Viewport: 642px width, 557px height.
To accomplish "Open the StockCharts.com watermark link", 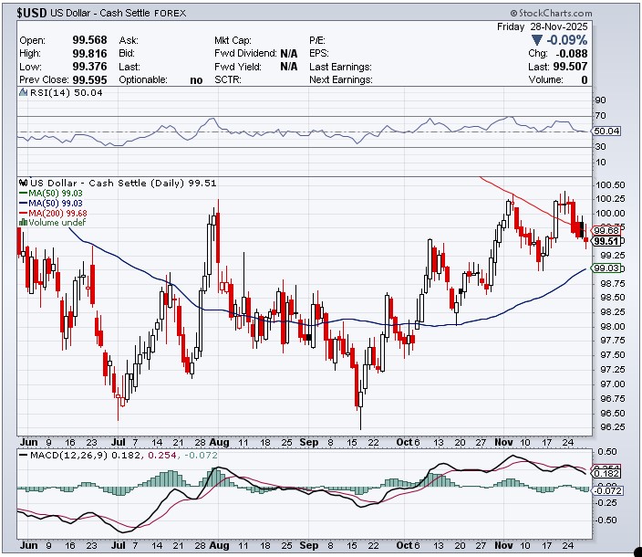I will click(550, 14).
